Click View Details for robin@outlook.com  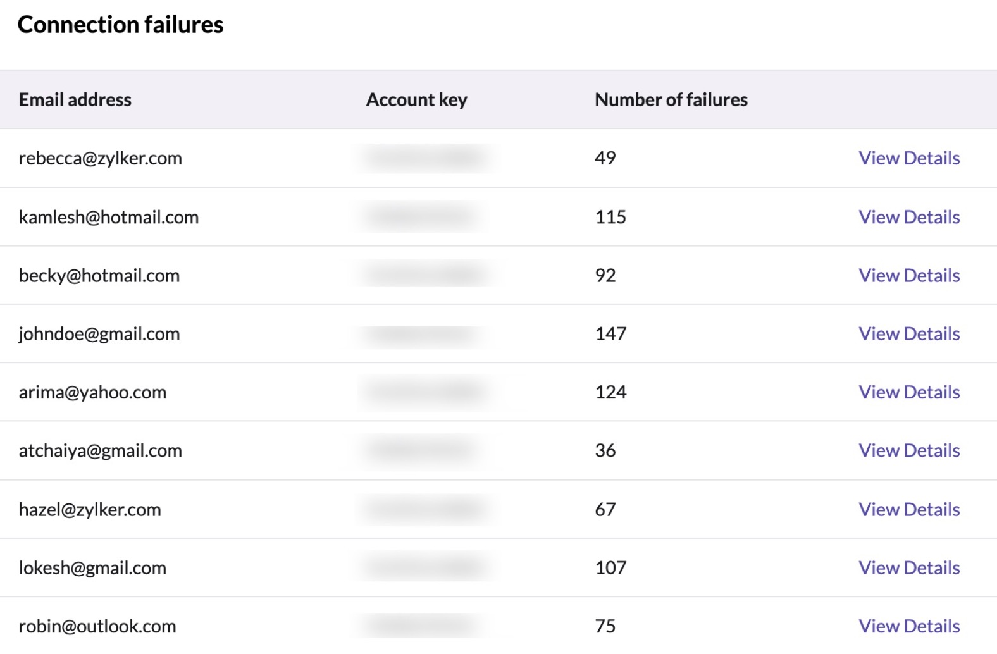tap(908, 626)
